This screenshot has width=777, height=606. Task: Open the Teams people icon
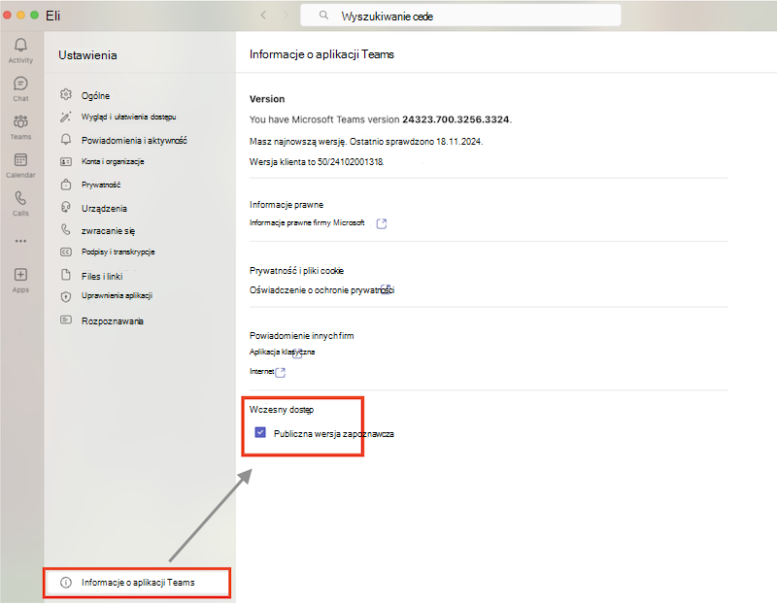(20, 121)
